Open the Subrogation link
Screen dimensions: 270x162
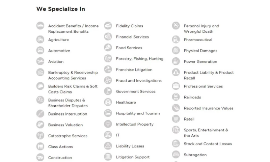point(195,155)
